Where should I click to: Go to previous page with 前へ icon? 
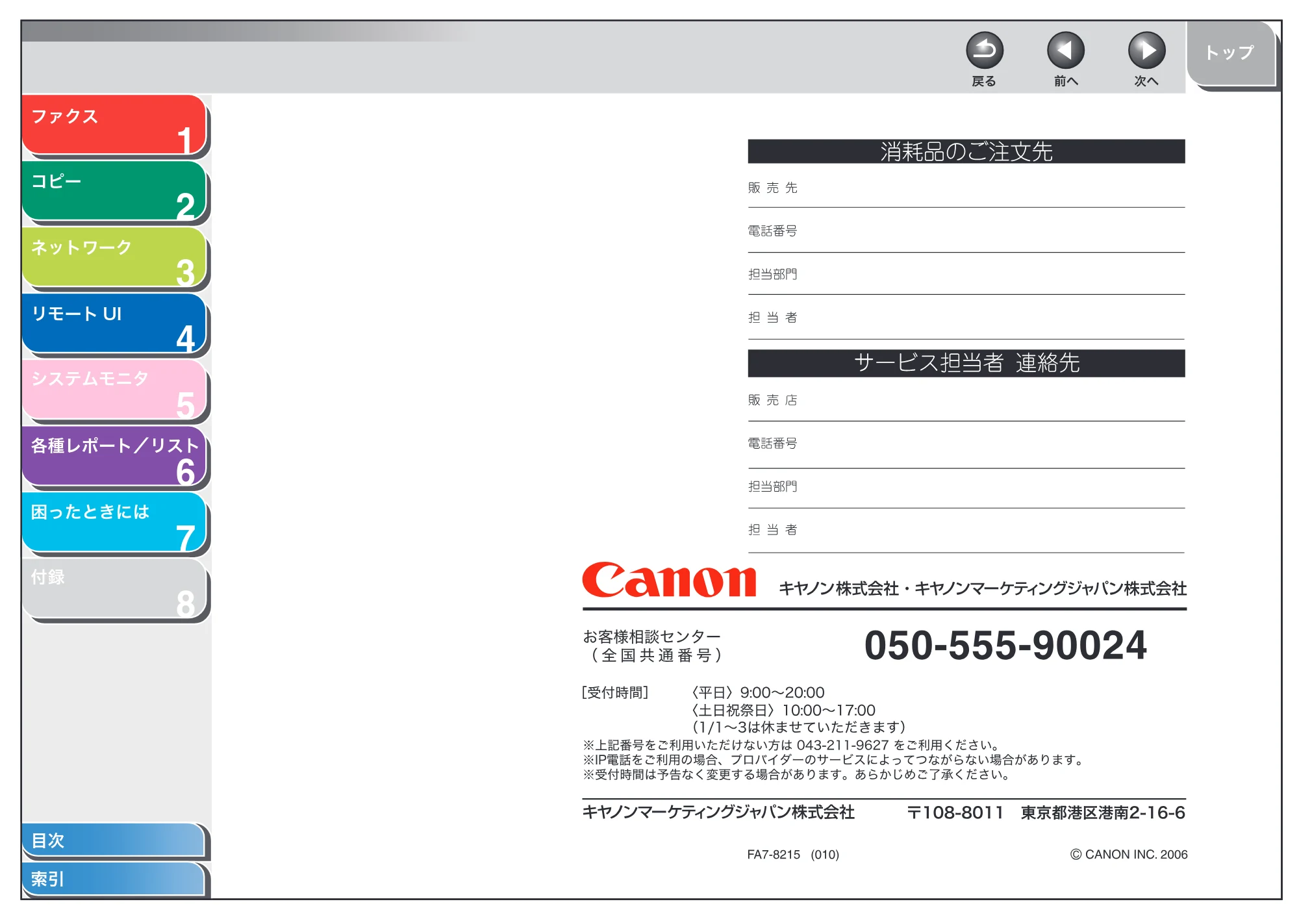[x=1065, y=51]
